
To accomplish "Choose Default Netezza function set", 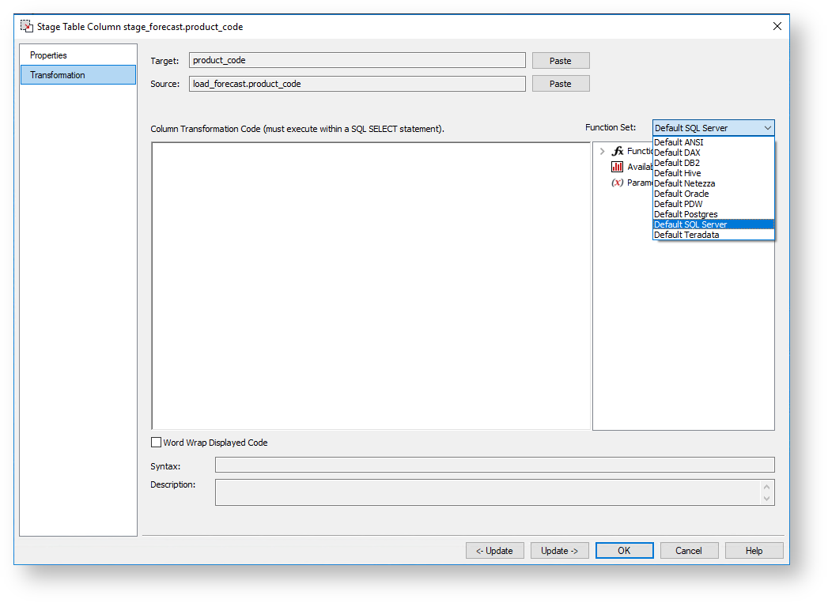I will pyautogui.click(x=713, y=183).
